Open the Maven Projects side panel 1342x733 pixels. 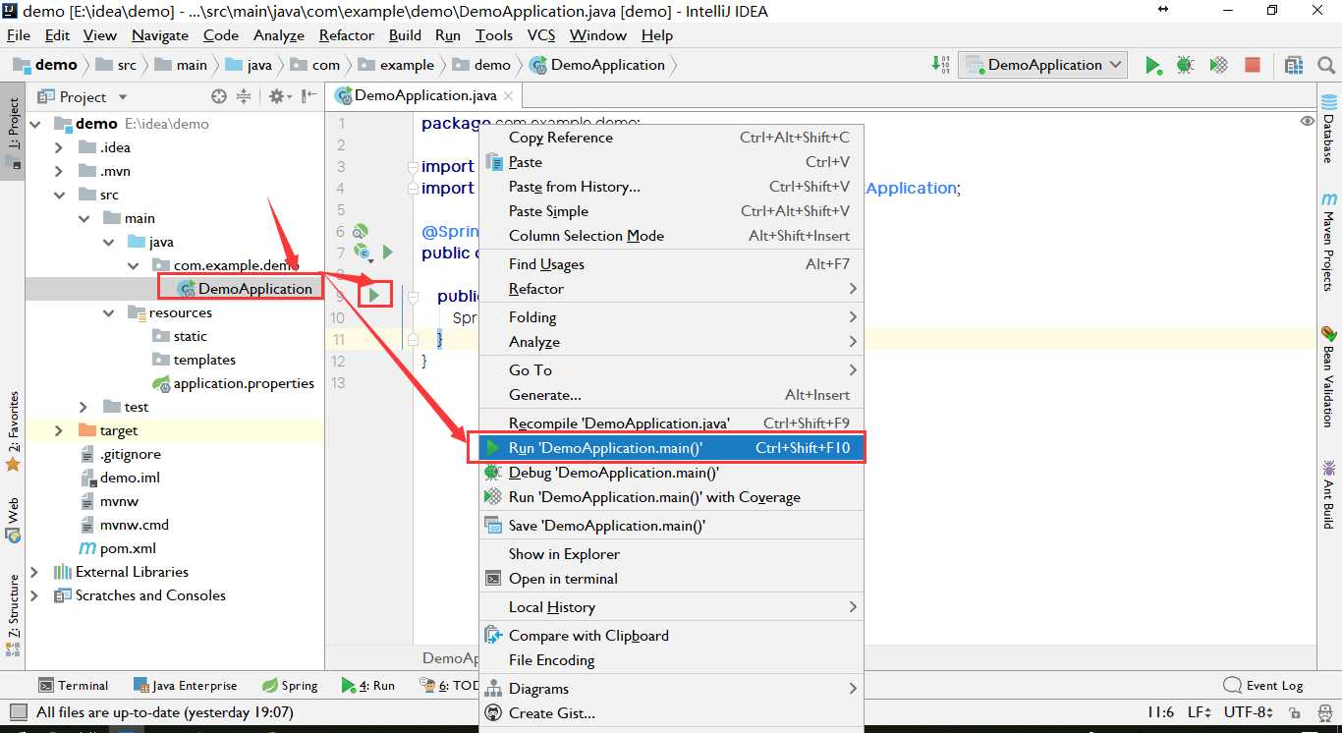tap(1329, 242)
